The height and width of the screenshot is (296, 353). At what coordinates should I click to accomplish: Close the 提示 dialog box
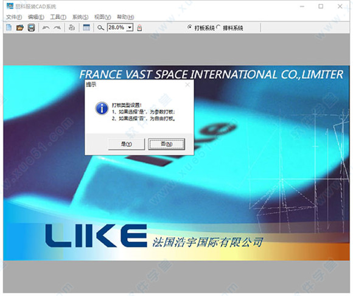(x=187, y=84)
